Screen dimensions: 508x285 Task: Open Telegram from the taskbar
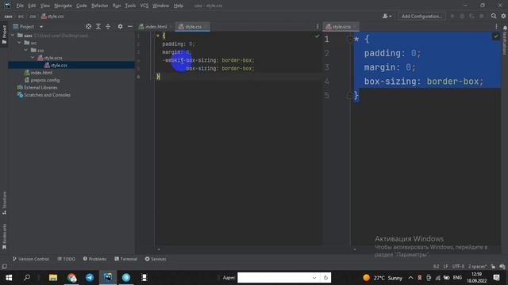(90, 278)
